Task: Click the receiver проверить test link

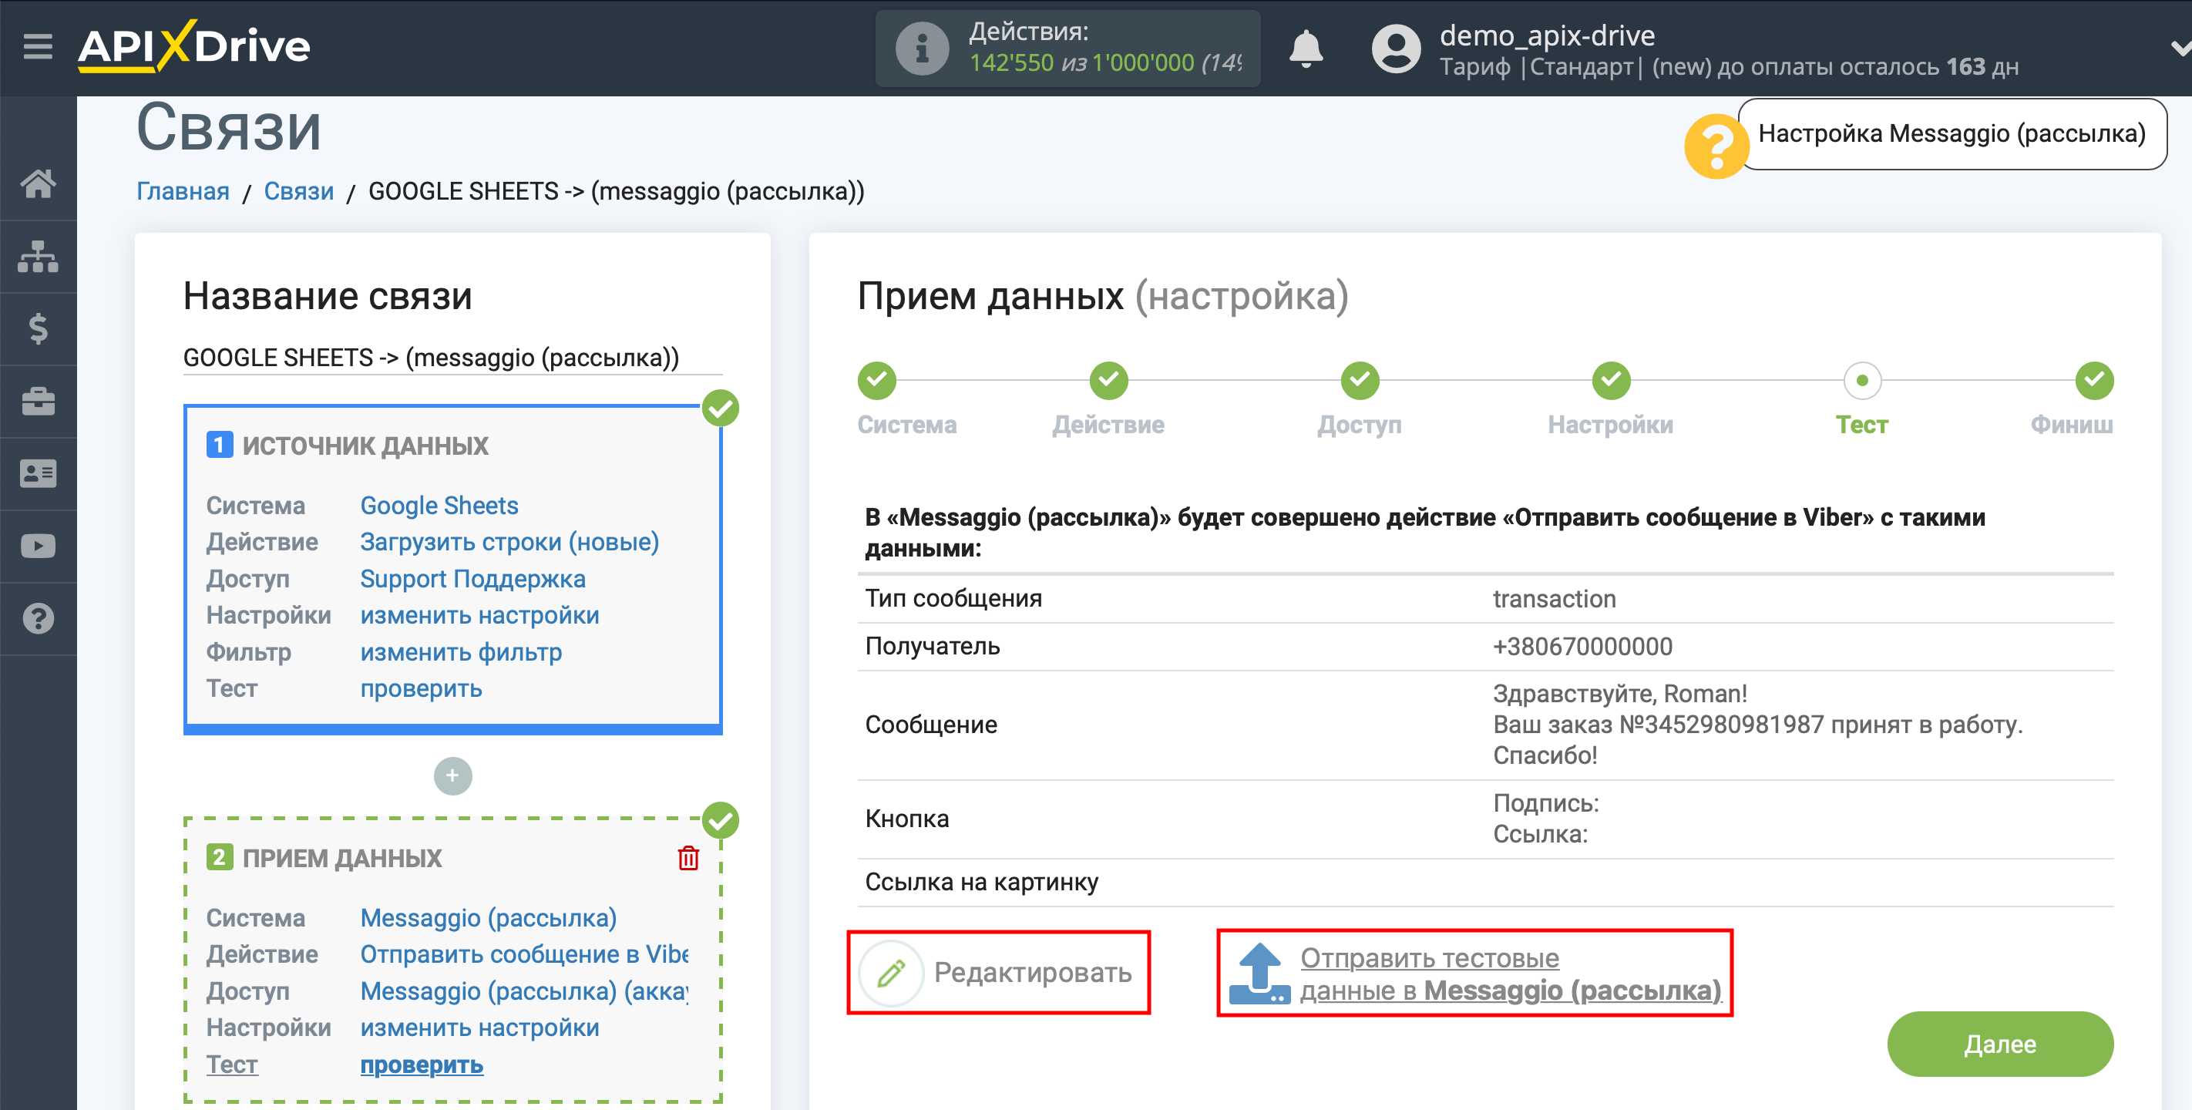Action: pos(421,1065)
